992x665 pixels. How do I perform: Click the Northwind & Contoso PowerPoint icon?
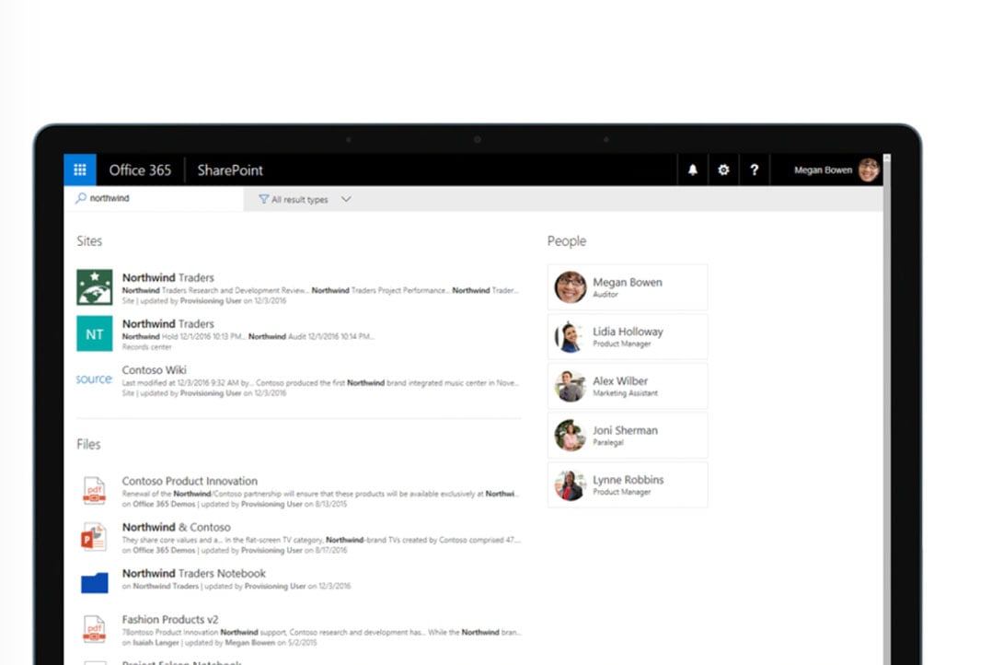[94, 536]
